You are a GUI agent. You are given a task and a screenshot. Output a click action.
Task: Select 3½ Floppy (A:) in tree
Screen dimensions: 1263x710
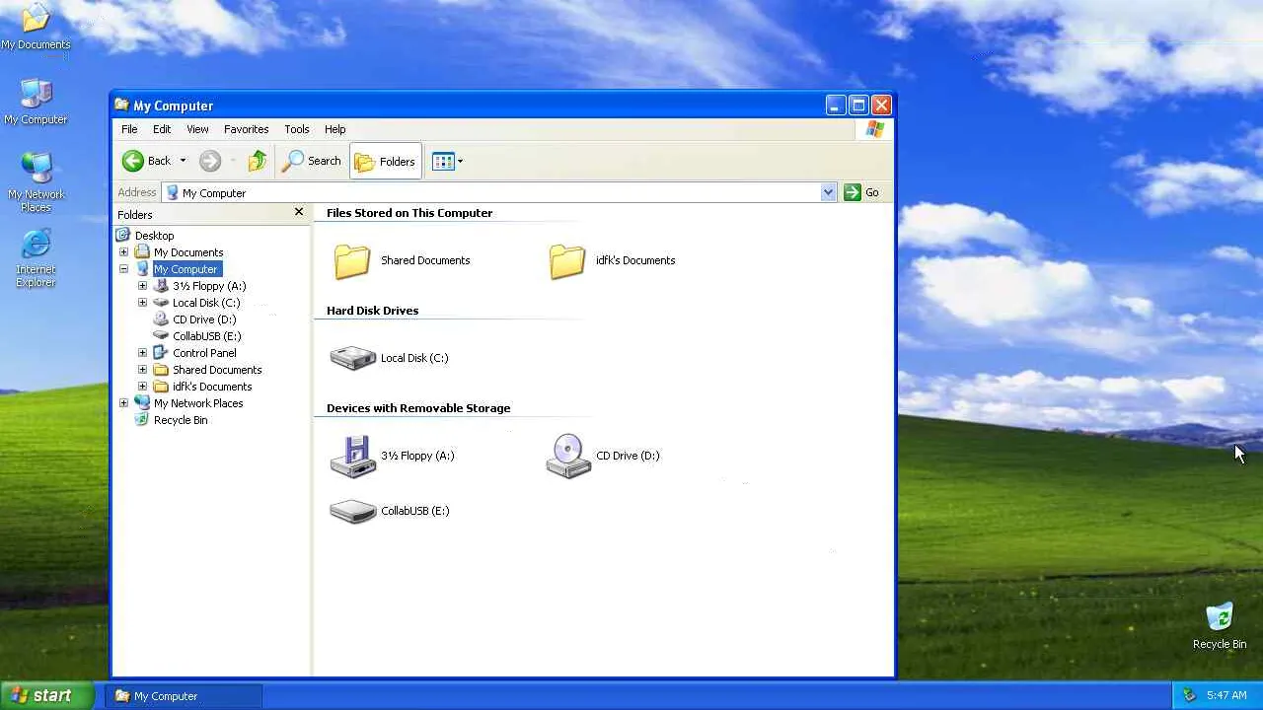(209, 286)
